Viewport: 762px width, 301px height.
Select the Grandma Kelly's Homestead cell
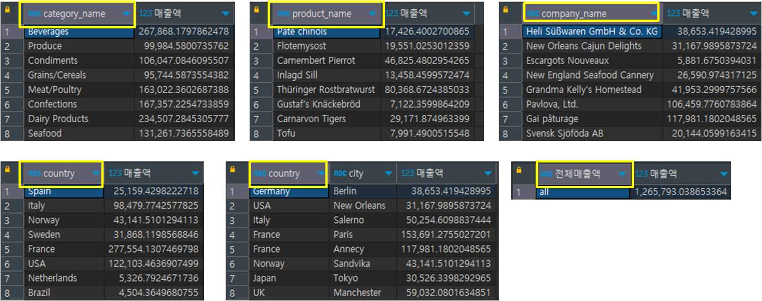[592, 89]
